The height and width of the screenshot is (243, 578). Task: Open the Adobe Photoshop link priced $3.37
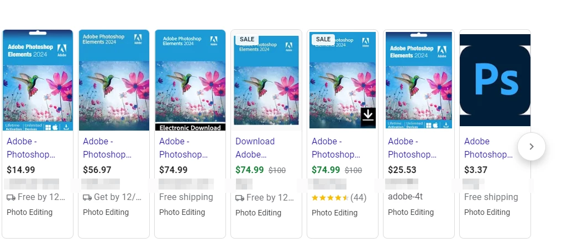488,148
